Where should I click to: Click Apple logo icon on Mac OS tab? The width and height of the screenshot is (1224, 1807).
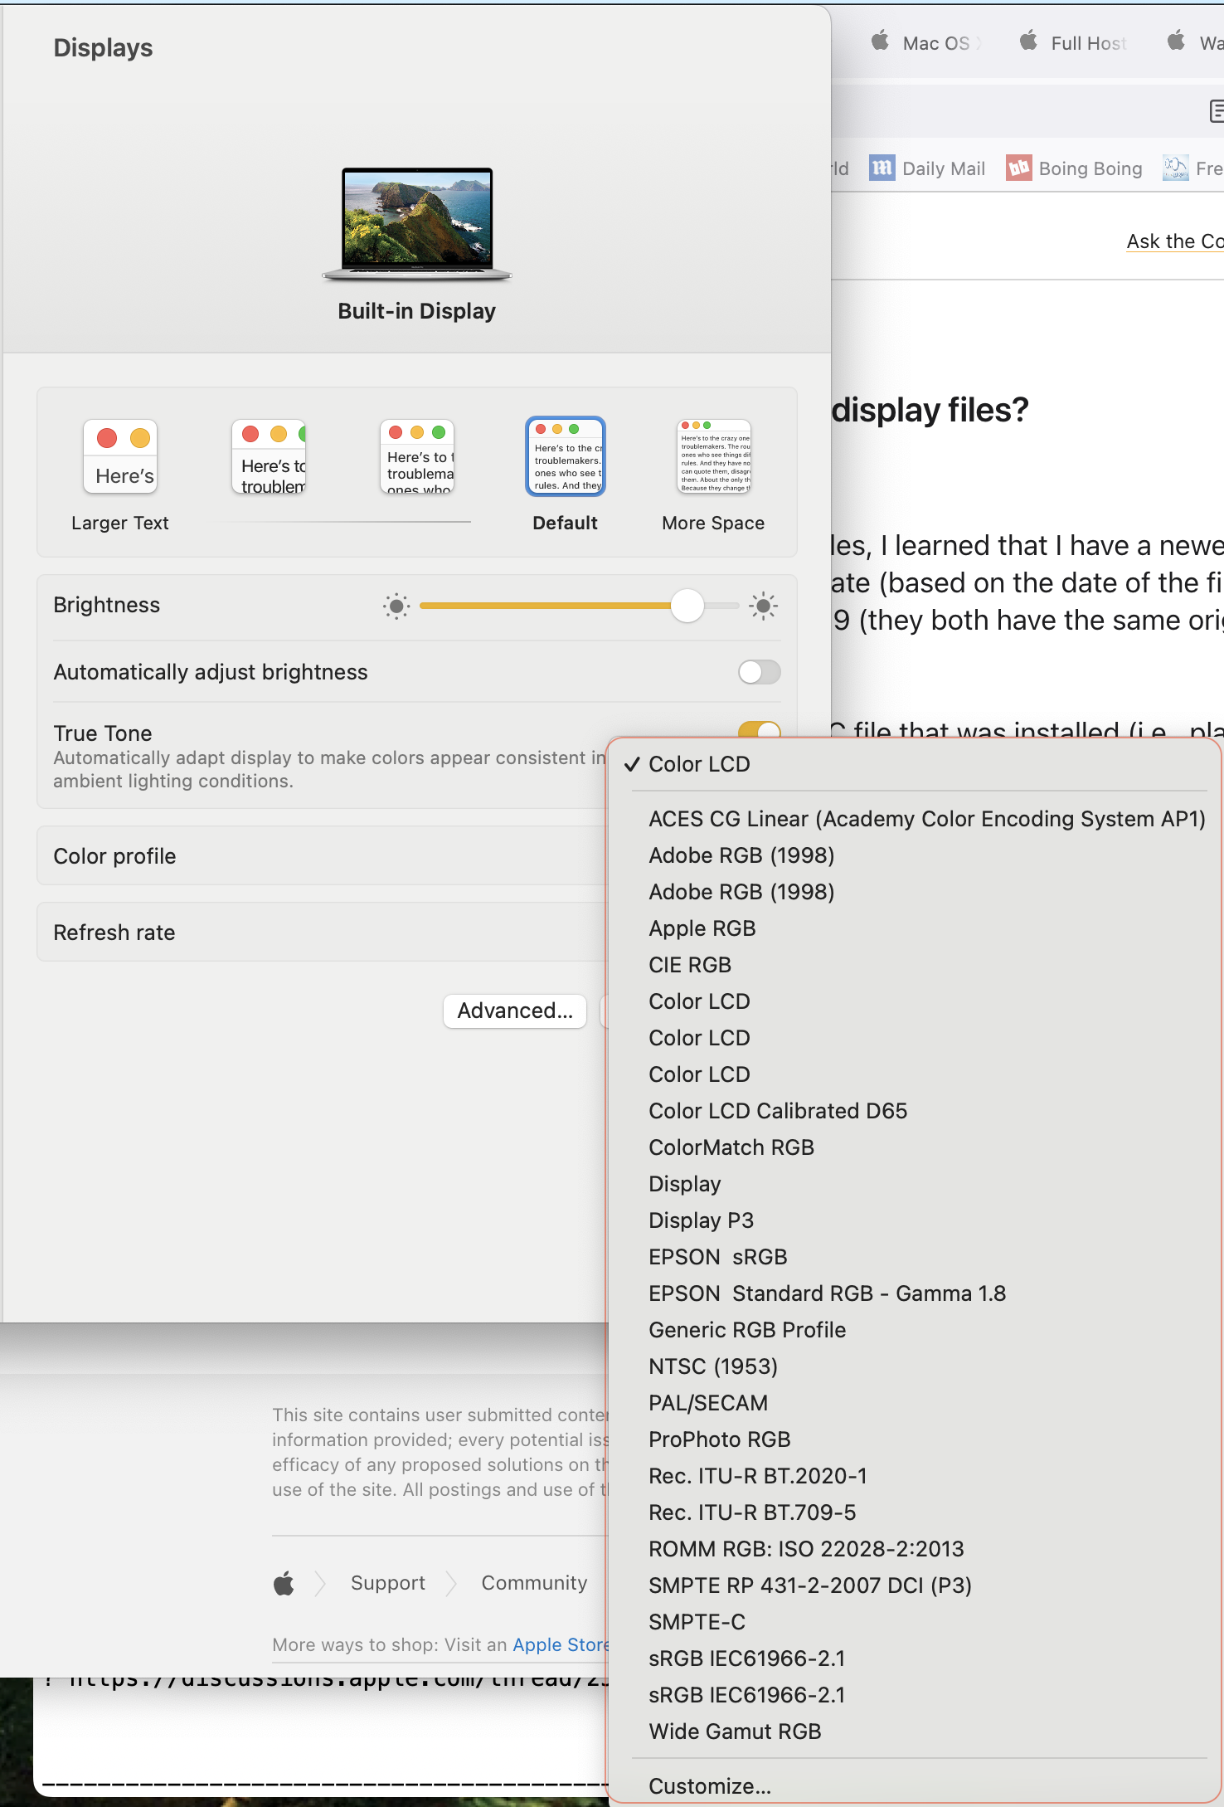(x=880, y=41)
